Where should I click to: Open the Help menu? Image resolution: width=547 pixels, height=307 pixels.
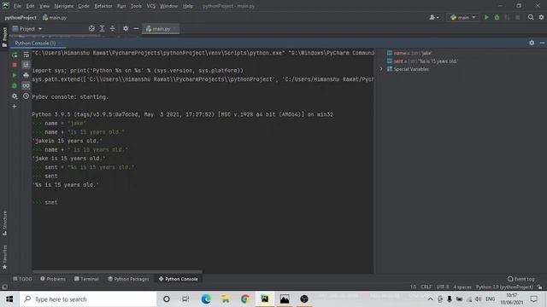click(188, 6)
